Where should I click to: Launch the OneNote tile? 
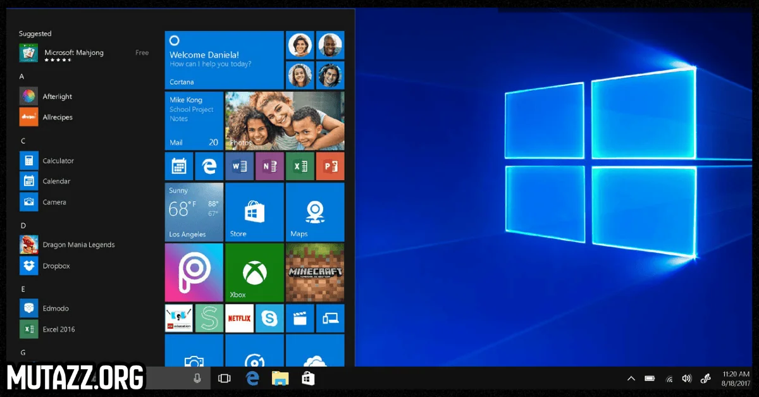269,166
